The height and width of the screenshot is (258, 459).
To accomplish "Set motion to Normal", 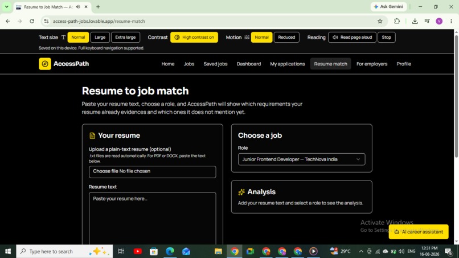I will pos(261,37).
